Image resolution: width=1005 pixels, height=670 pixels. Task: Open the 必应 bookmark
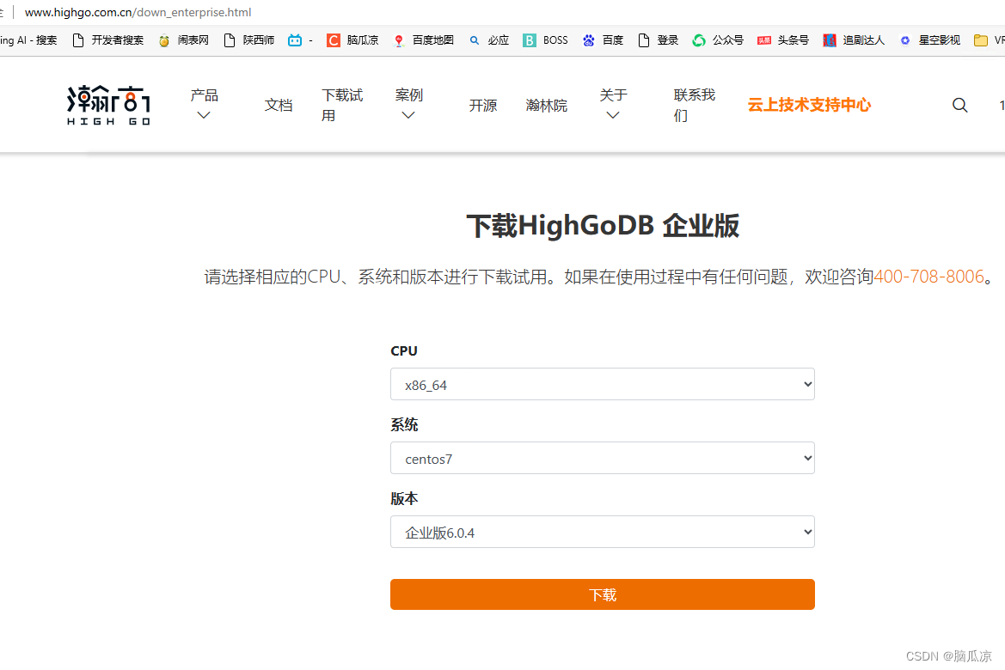coord(489,40)
